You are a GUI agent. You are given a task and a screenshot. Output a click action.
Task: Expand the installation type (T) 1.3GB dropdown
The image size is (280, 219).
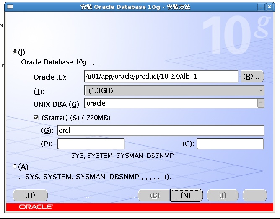174,90
